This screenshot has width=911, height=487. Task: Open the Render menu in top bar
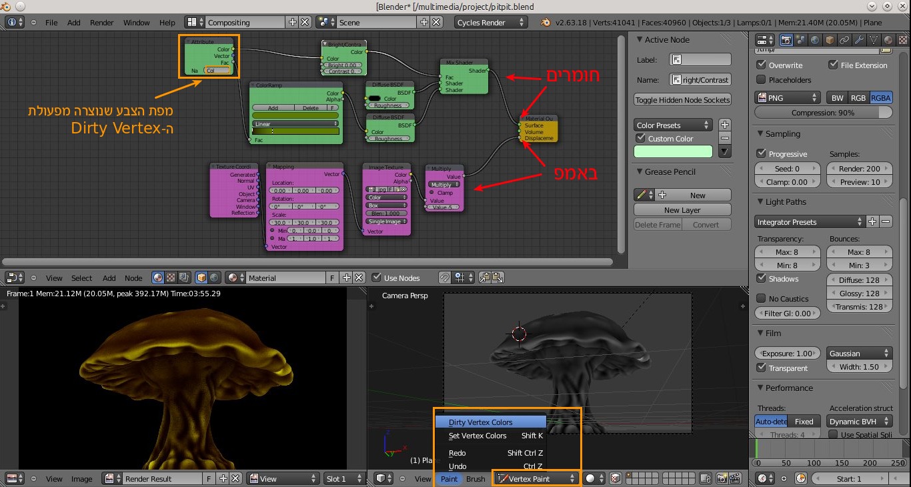click(x=102, y=22)
